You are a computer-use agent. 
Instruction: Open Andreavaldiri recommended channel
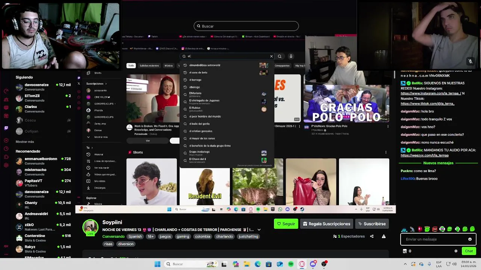point(43,216)
